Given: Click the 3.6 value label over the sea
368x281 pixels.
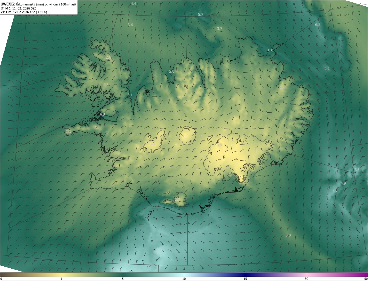Looking at the screenshot, I should tap(130, 25).
